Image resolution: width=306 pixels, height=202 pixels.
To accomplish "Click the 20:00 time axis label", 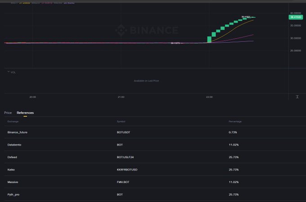I will (x=32, y=97).
